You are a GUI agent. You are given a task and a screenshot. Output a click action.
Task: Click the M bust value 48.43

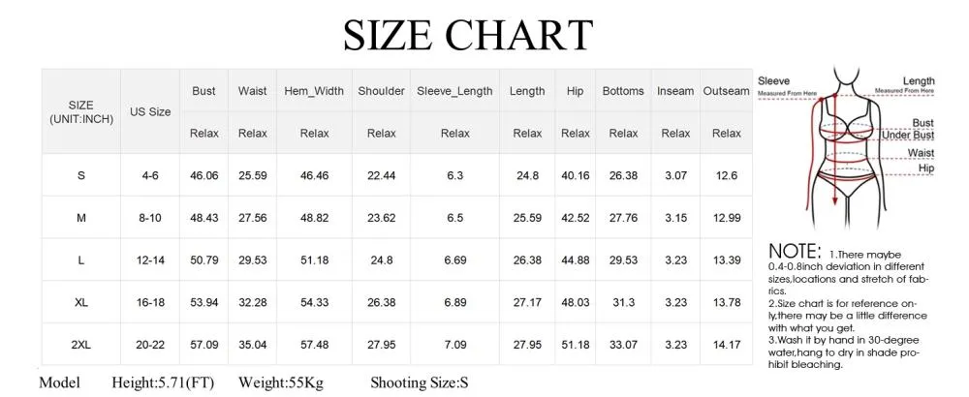pos(203,218)
